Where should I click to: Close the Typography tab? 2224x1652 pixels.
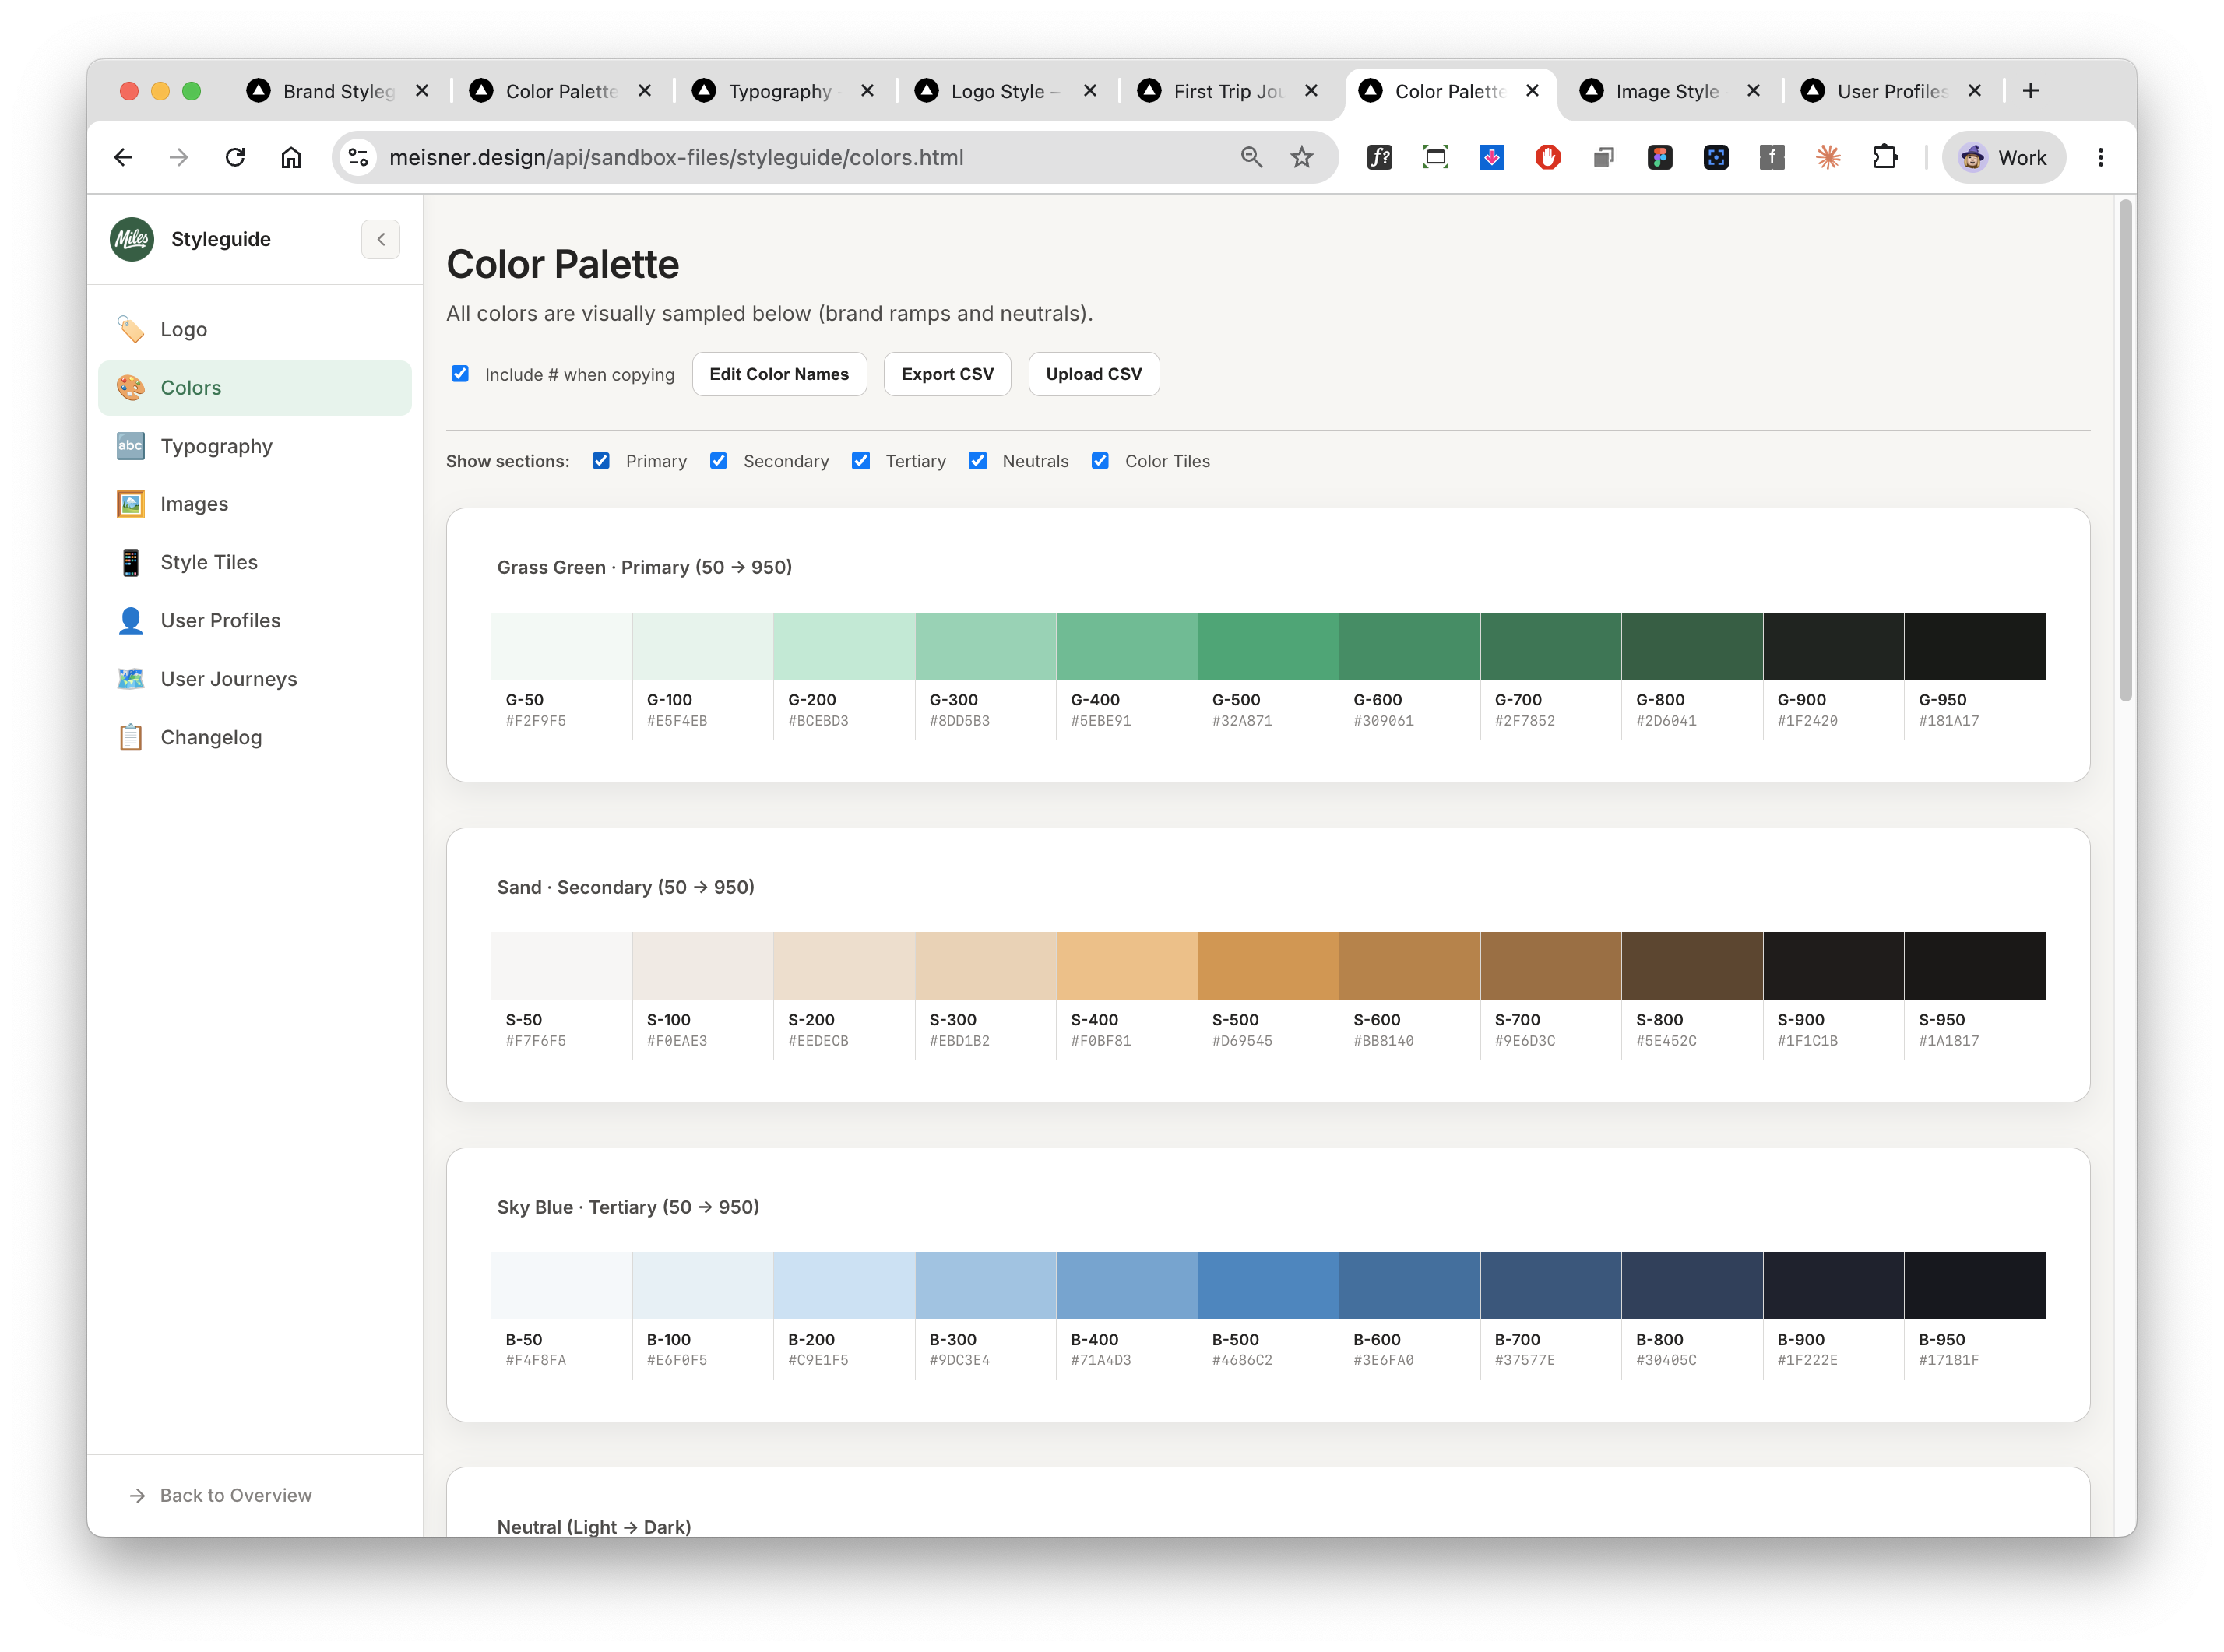coord(867,91)
